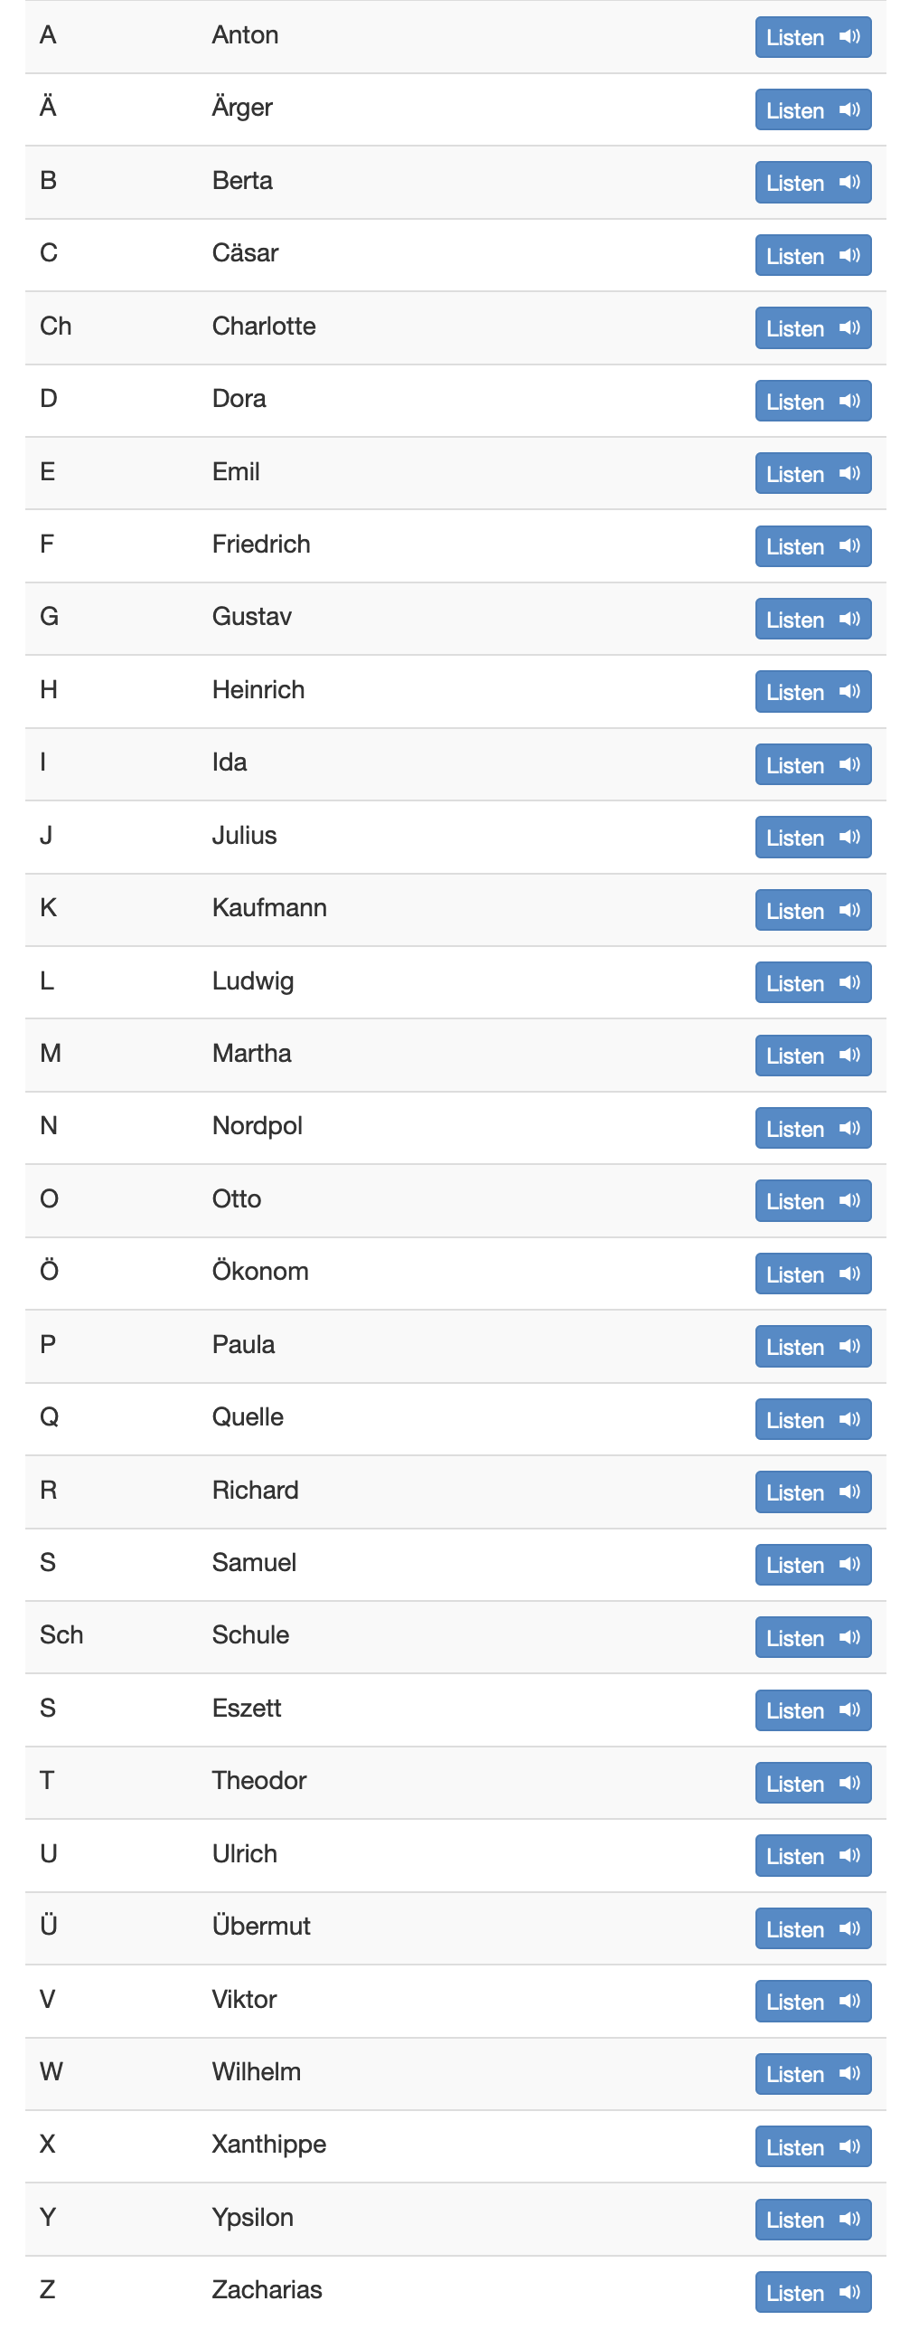Screen dimensions: 900x2339
Task: Click the speaker icon for Kaufmann
Action: [848, 910]
